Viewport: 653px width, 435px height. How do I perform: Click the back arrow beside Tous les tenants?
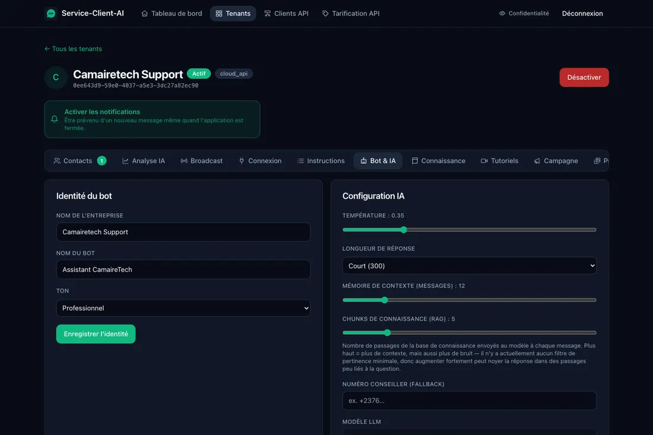coord(47,49)
